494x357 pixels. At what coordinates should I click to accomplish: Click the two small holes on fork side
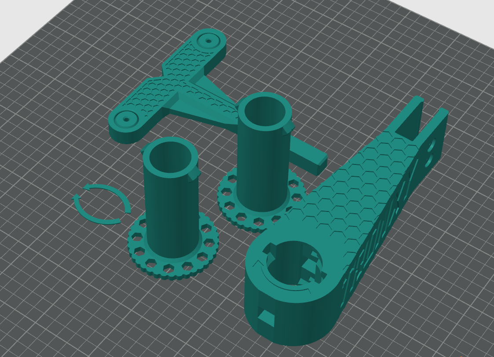431,152
